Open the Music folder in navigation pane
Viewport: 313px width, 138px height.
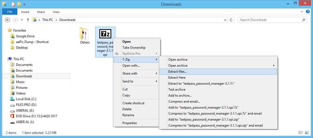(20, 82)
